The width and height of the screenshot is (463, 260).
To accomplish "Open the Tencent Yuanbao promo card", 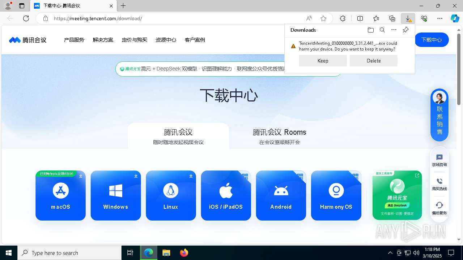I will tap(397, 195).
